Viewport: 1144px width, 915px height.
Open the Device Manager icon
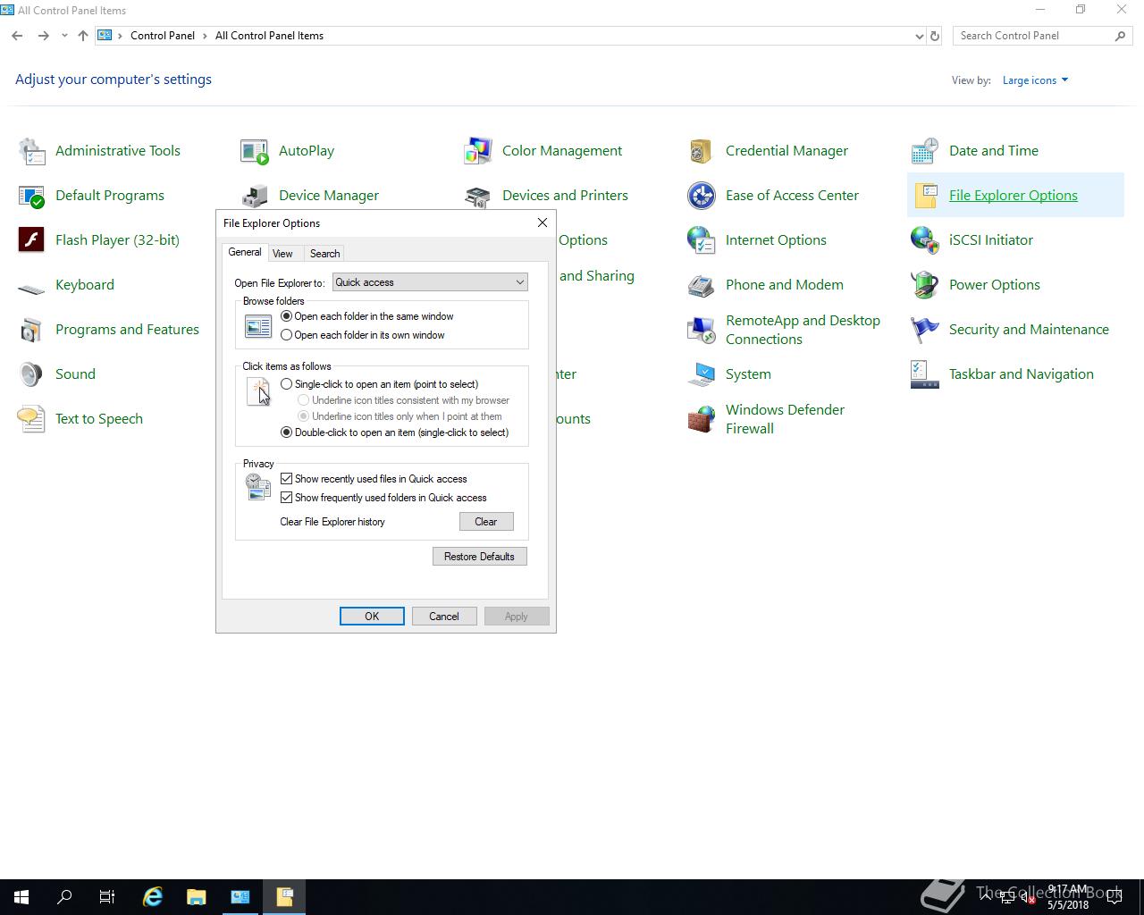[x=255, y=196]
